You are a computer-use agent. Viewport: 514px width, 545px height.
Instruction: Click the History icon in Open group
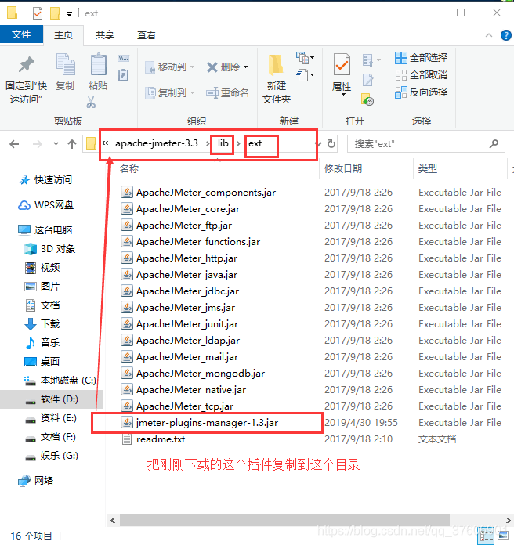367,99
